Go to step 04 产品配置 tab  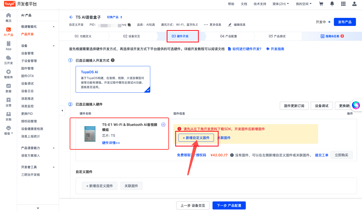click(x=229, y=36)
